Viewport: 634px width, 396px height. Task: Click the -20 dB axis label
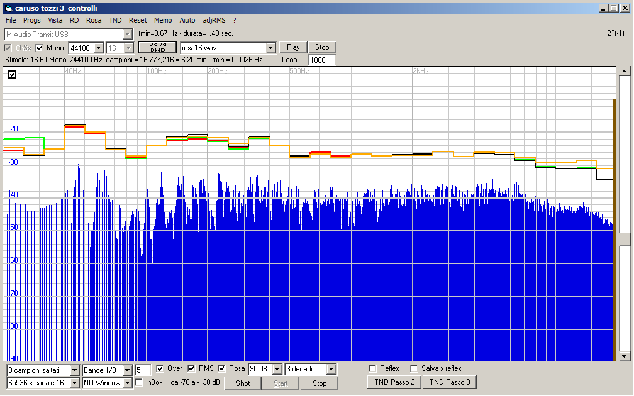13,129
